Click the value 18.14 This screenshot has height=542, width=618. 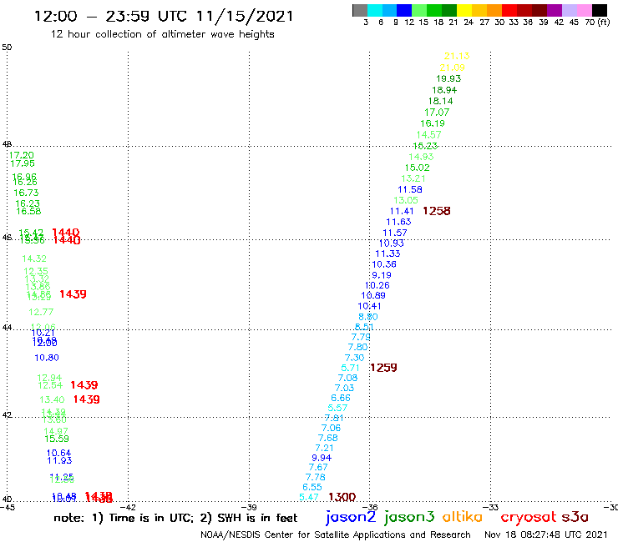(441, 101)
